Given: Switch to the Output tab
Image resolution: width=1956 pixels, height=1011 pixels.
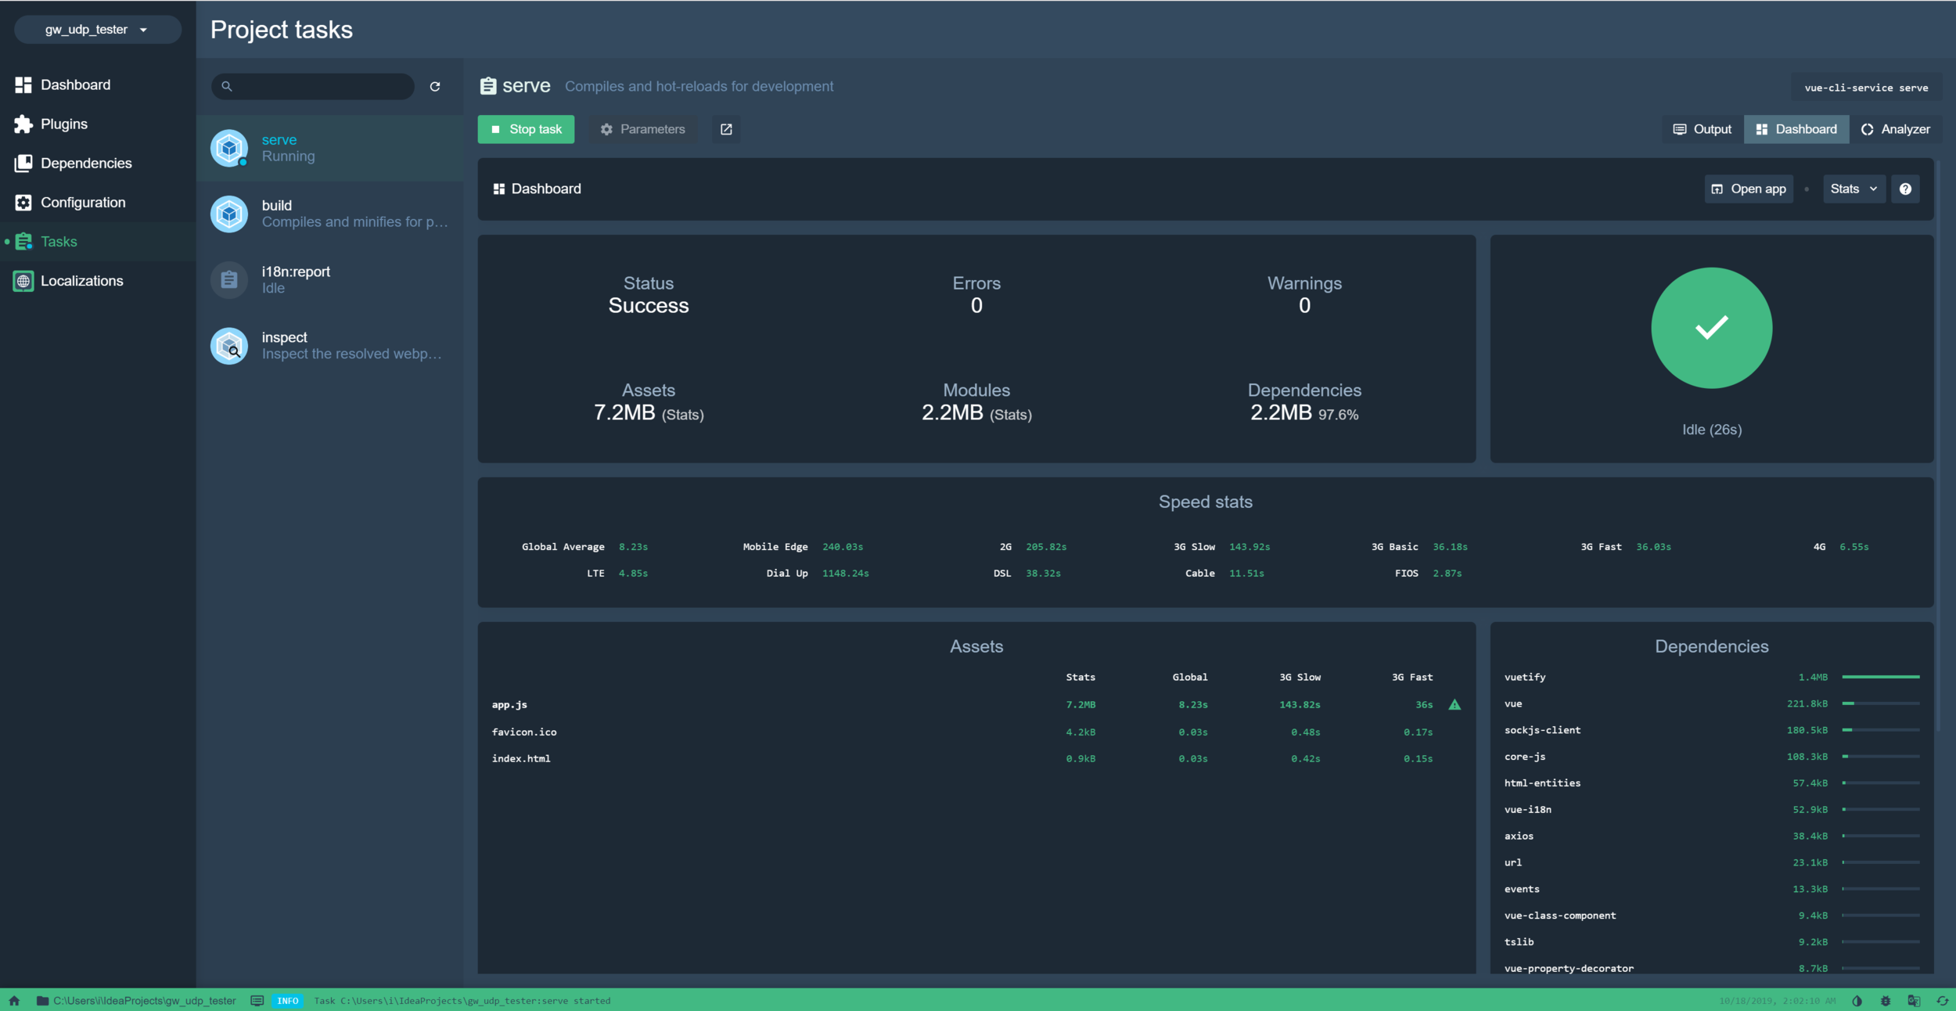Looking at the screenshot, I should pos(1703,129).
